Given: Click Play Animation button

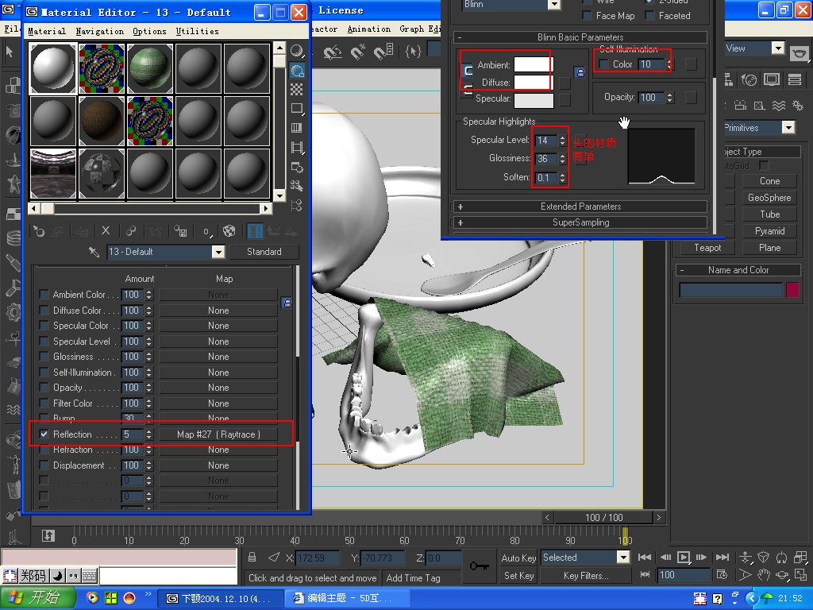Looking at the screenshot, I should pos(684,557).
